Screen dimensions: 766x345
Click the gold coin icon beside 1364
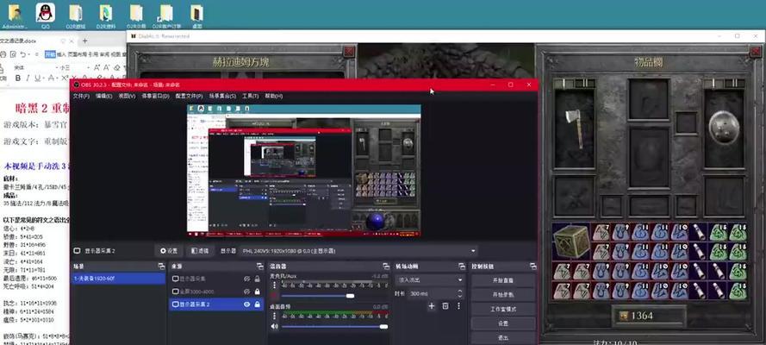(622, 316)
